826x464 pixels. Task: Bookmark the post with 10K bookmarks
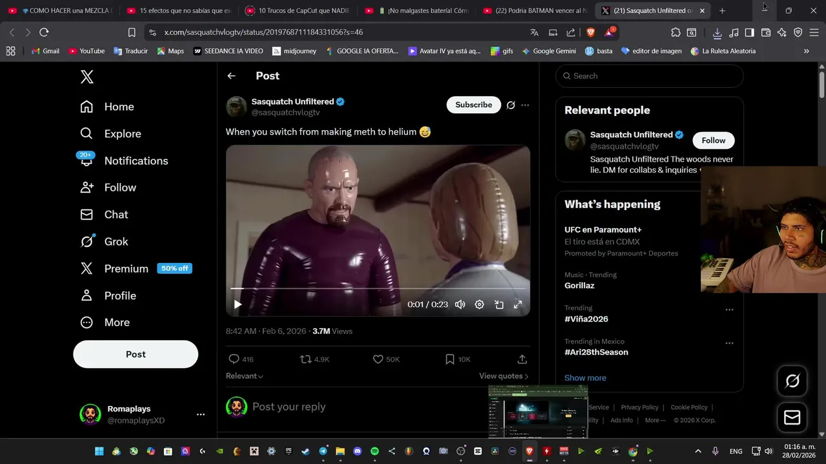(458, 360)
